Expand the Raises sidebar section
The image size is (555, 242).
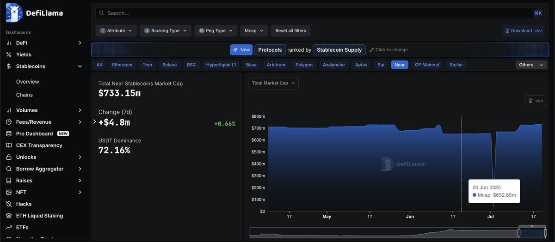[80, 181]
